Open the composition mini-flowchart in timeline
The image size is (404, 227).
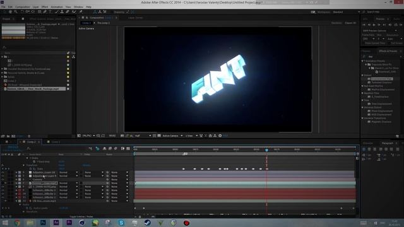pos(90,149)
